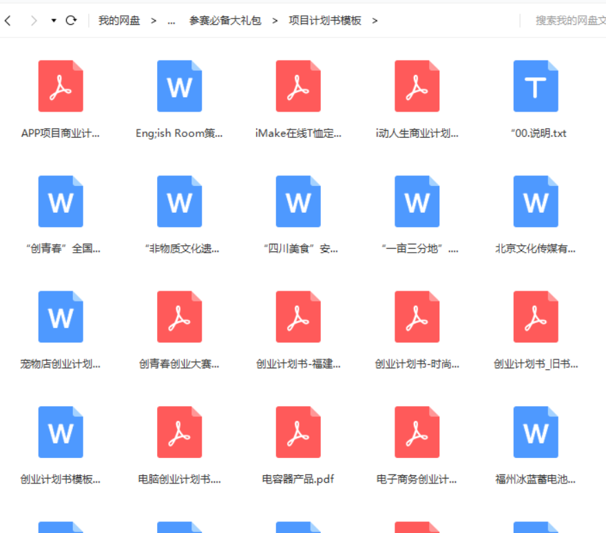
Task: Navigate to 我的网盘 in breadcrumb
Action: (x=119, y=21)
